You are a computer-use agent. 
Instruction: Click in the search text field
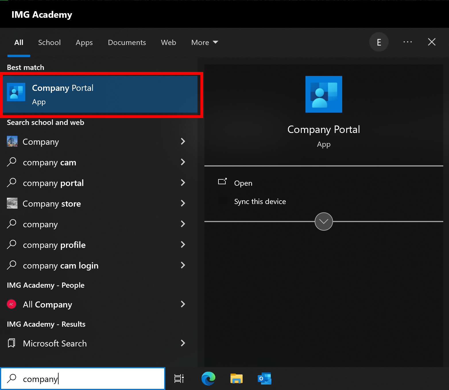[x=83, y=379]
